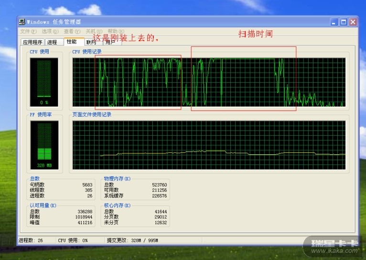Image resolution: width=366 pixels, height=260 pixels.
Task: Click the 系统缓存 label
Action: pos(113,196)
